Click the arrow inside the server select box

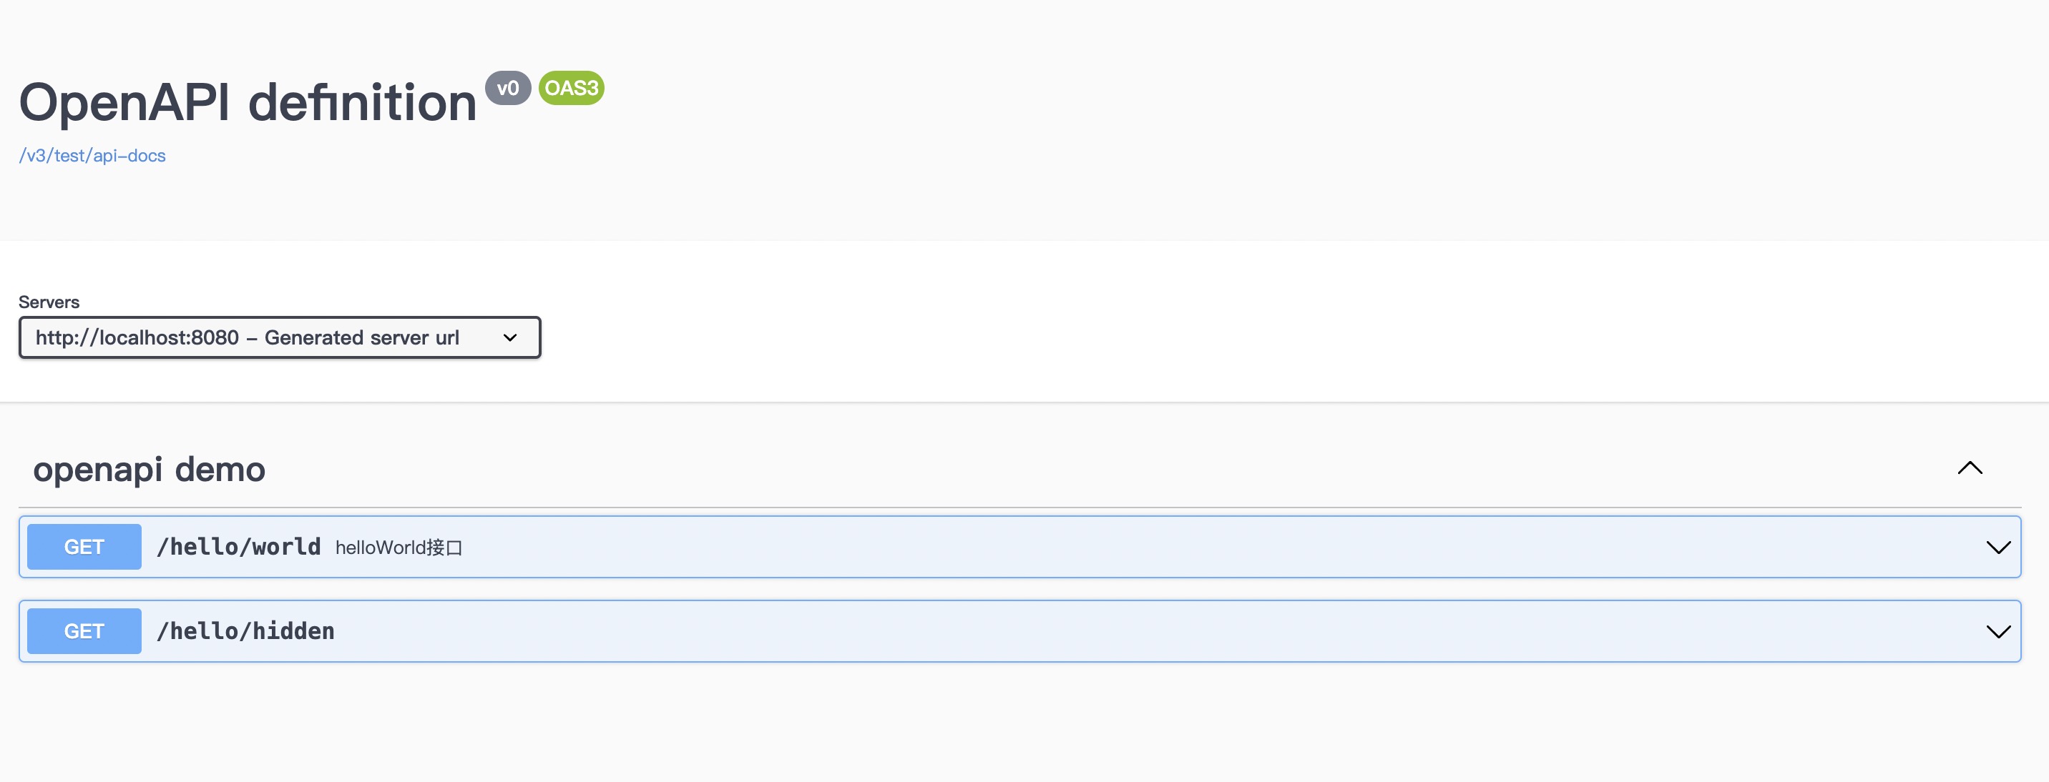point(510,338)
